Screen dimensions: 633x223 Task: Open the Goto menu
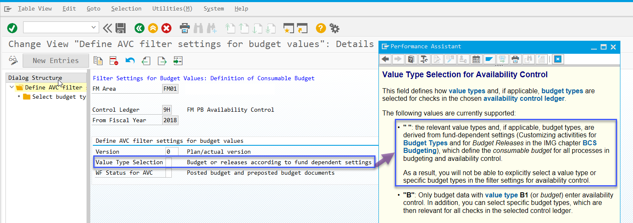[93, 8]
